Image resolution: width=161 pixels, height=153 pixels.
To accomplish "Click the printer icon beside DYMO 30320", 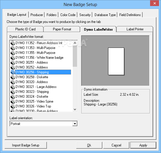I will [x=13, y=82].
